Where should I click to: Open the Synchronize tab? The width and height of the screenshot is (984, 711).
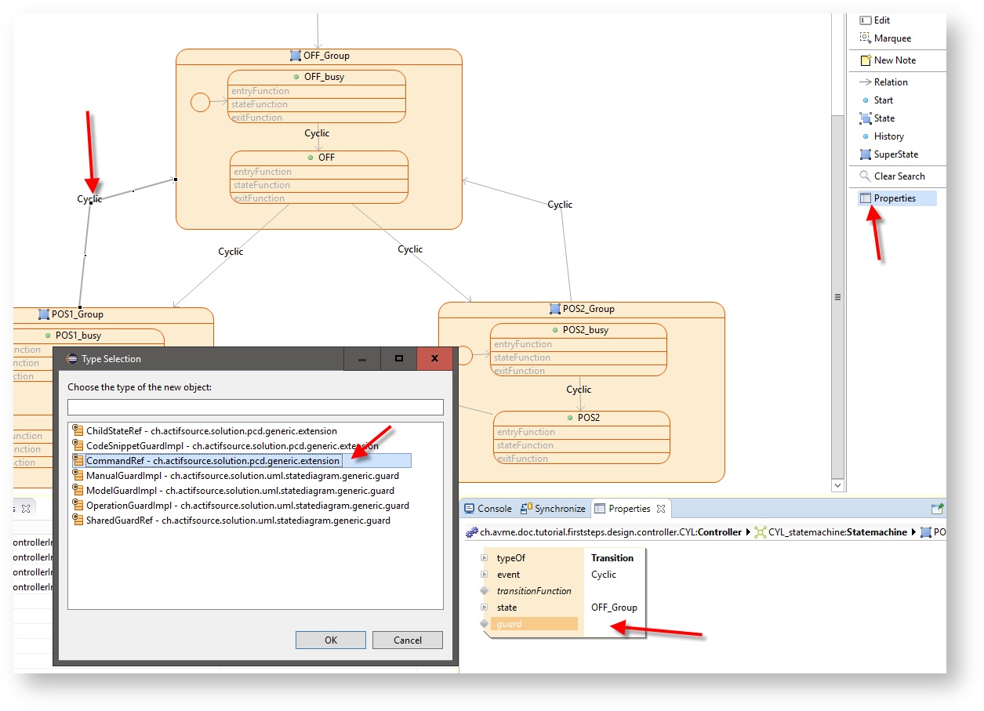[554, 509]
